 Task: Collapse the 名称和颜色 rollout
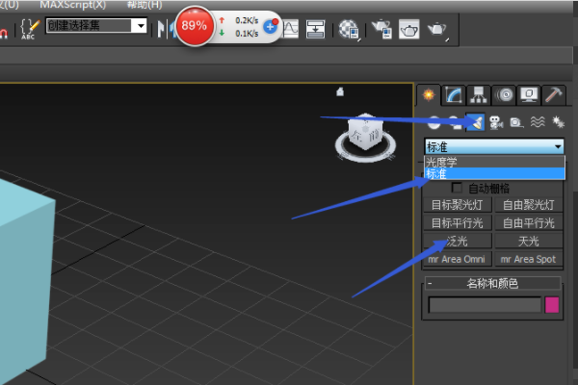point(431,283)
